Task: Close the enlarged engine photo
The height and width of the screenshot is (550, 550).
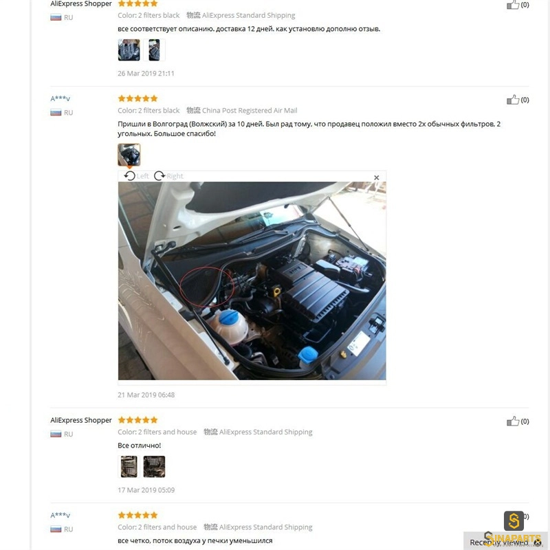Action: [x=376, y=177]
